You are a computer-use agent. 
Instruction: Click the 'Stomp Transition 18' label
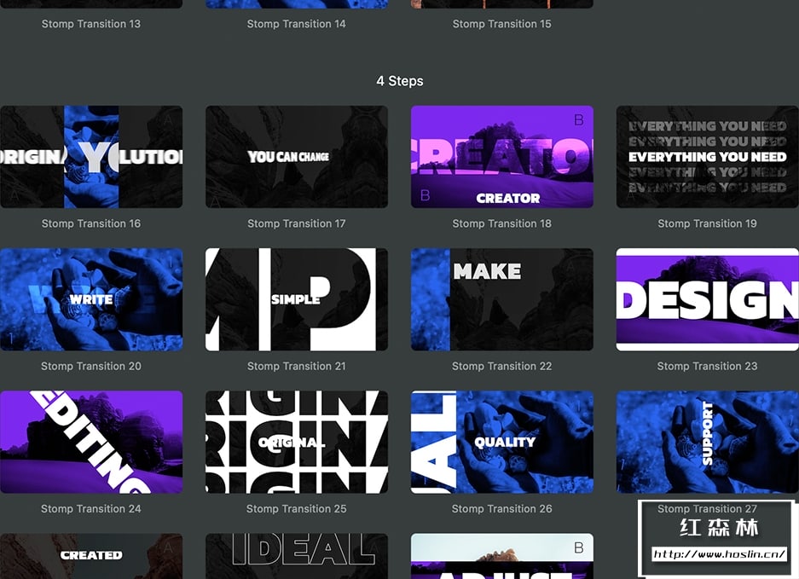[502, 223]
